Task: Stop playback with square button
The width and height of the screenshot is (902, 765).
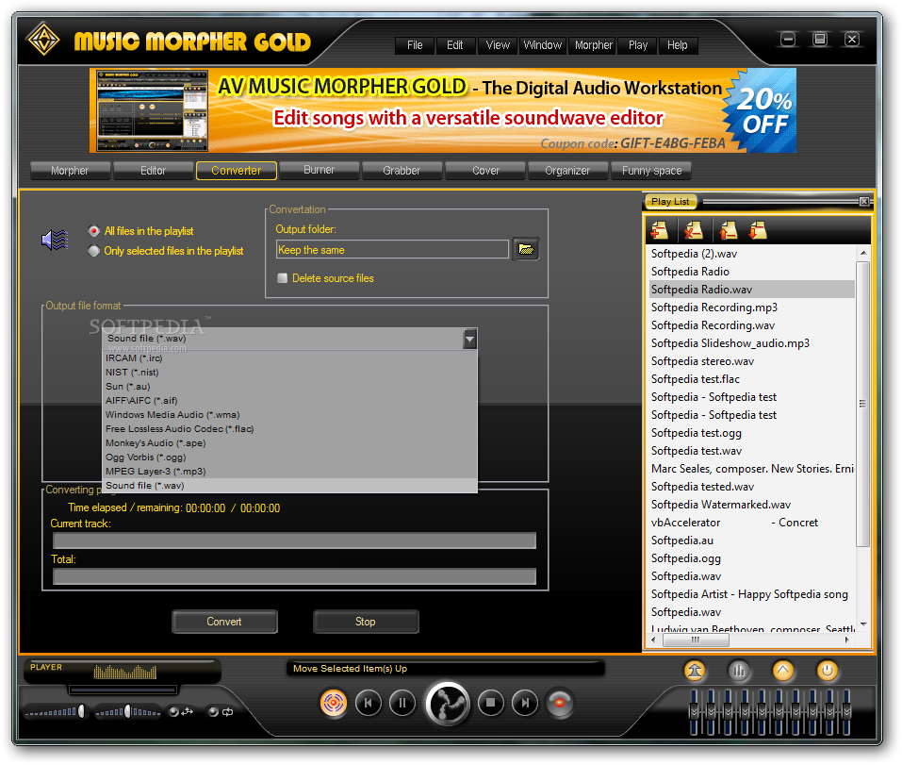Action: (x=491, y=703)
